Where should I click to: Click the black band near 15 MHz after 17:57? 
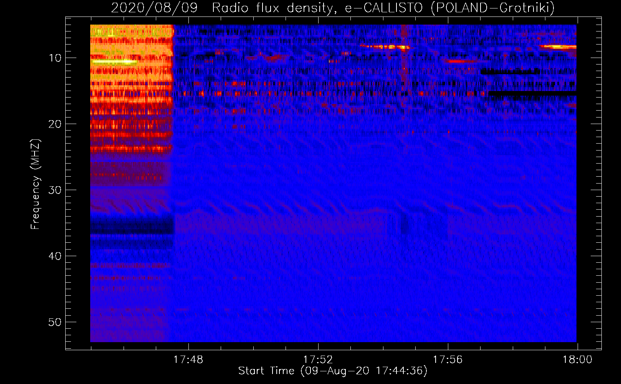532,93
